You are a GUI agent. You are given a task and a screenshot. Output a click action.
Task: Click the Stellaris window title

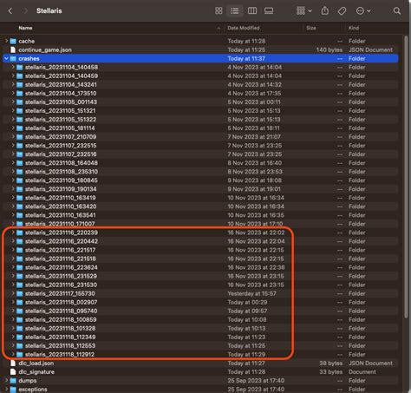[49, 11]
